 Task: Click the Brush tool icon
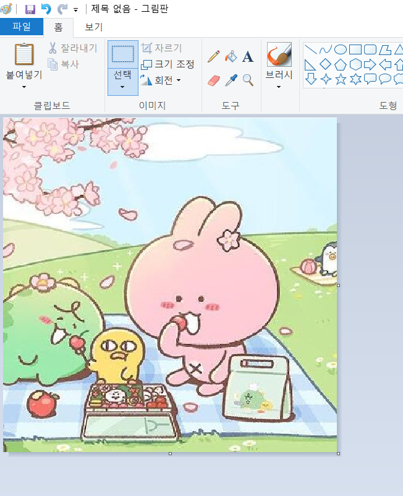point(279,54)
